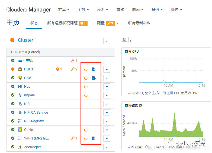212x153 pixels.
Task: Click the Oozie restart-needed power icon
Action: 86,130
